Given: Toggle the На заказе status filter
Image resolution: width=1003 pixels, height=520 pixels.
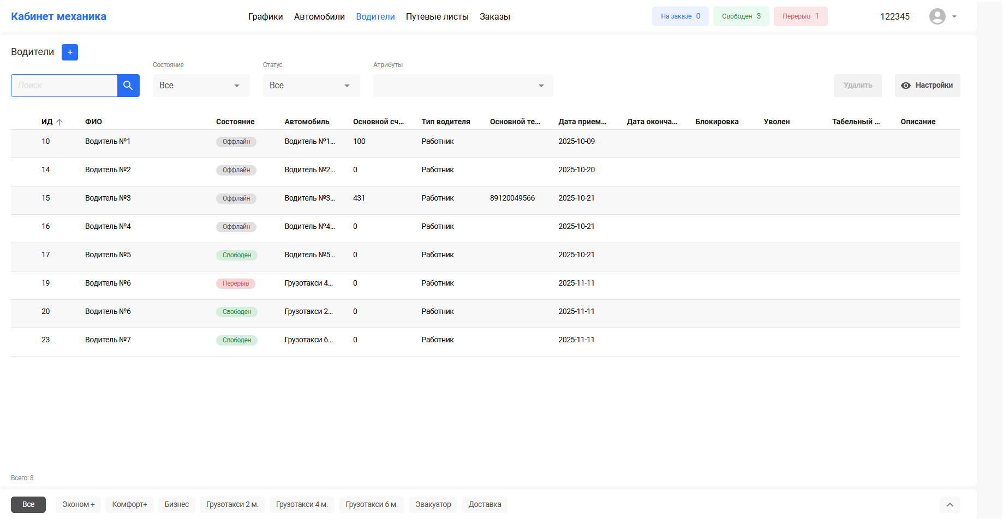Looking at the screenshot, I should [680, 16].
